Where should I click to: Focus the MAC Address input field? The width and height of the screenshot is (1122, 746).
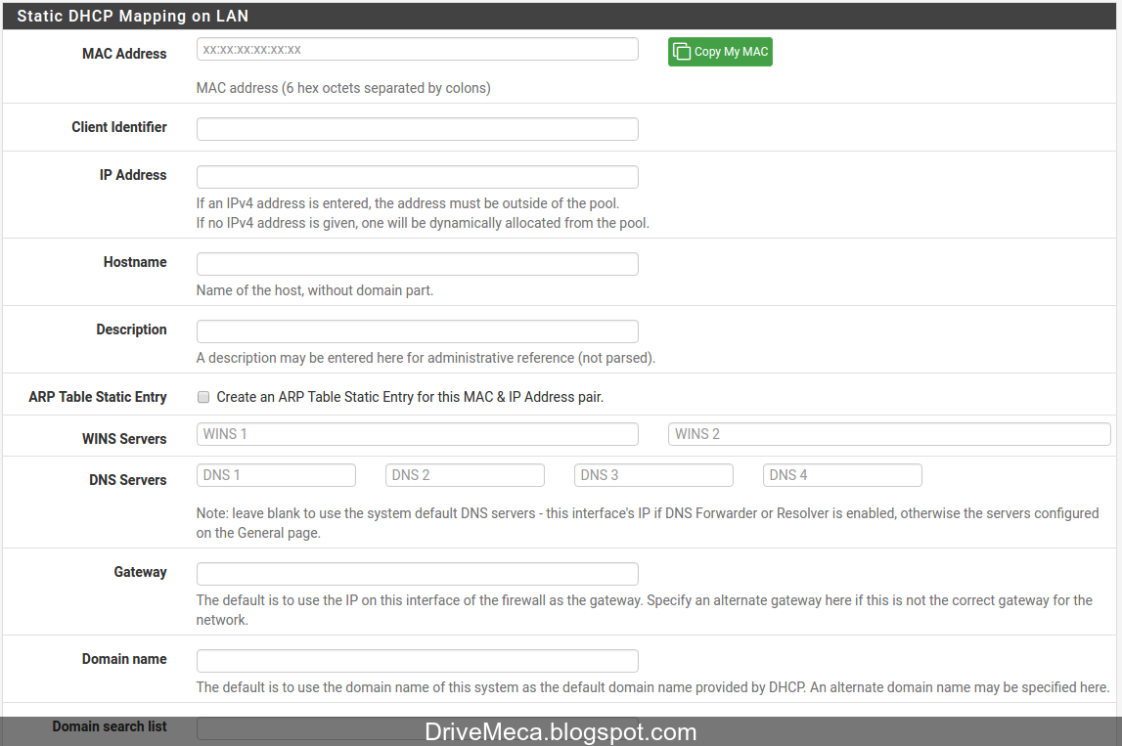click(417, 49)
